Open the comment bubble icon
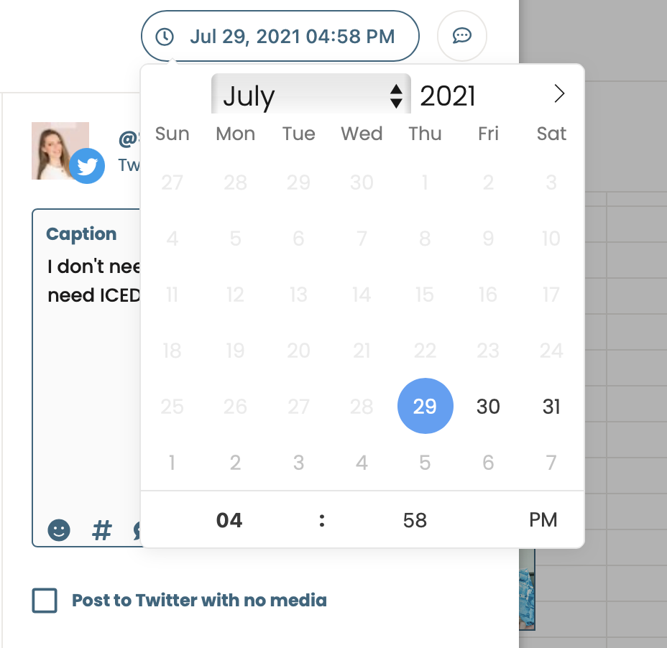667x648 pixels. click(x=462, y=36)
